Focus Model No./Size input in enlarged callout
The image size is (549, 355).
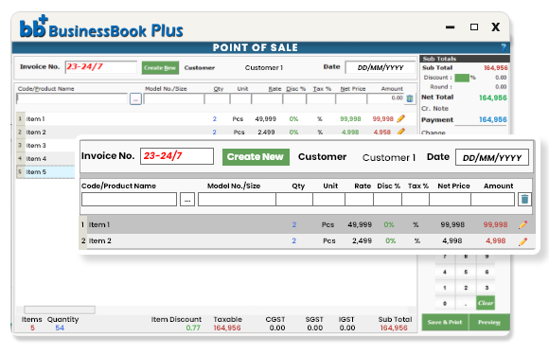[x=237, y=200]
